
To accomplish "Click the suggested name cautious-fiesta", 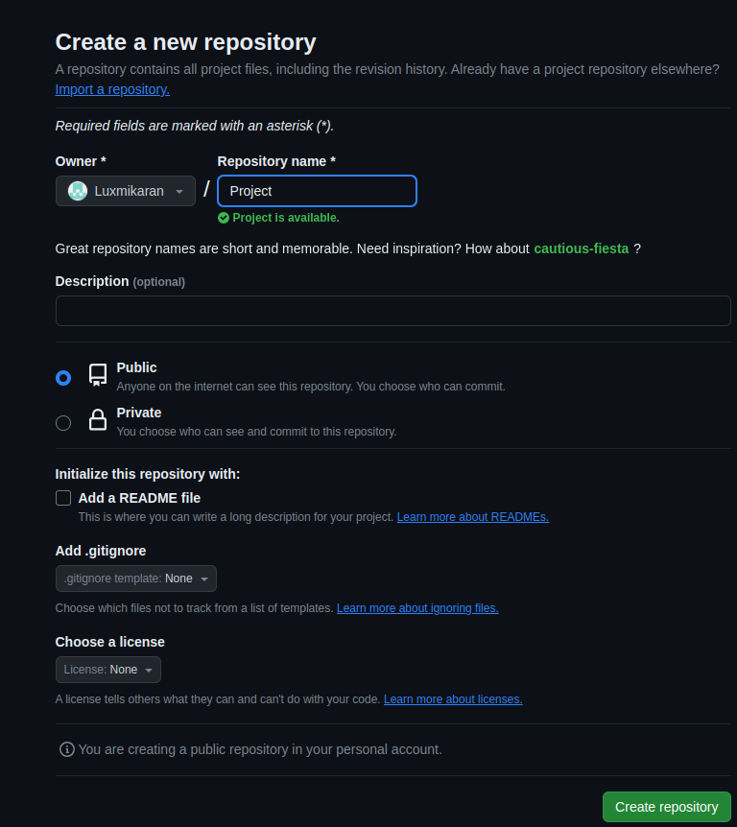I will click(581, 248).
